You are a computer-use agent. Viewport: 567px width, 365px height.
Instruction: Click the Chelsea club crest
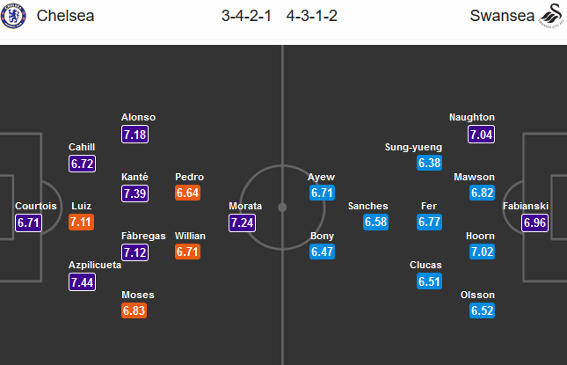(x=13, y=16)
